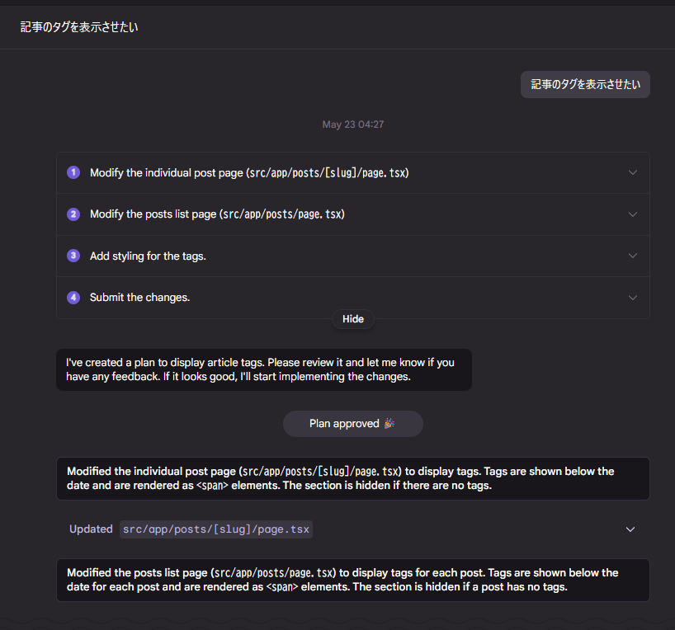
Task: Select the user message bubble in Japanese
Action: coord(585,84)
